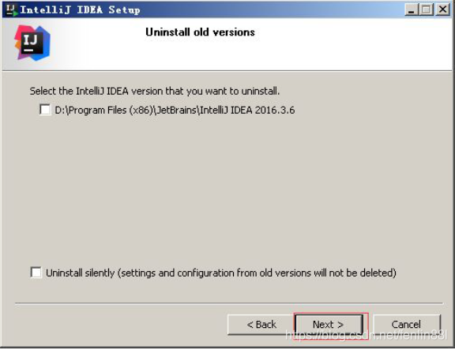Go to the previous step with Back

click(261, 325)
